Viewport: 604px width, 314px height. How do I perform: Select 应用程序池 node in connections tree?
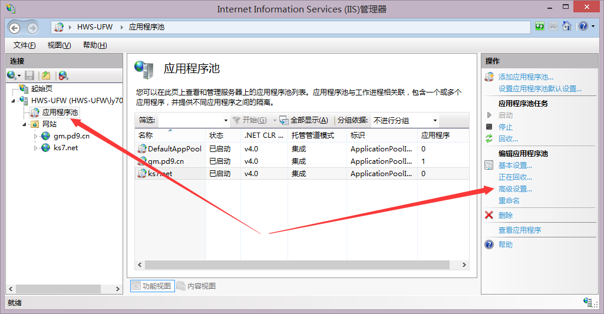[x=60, y=112]
